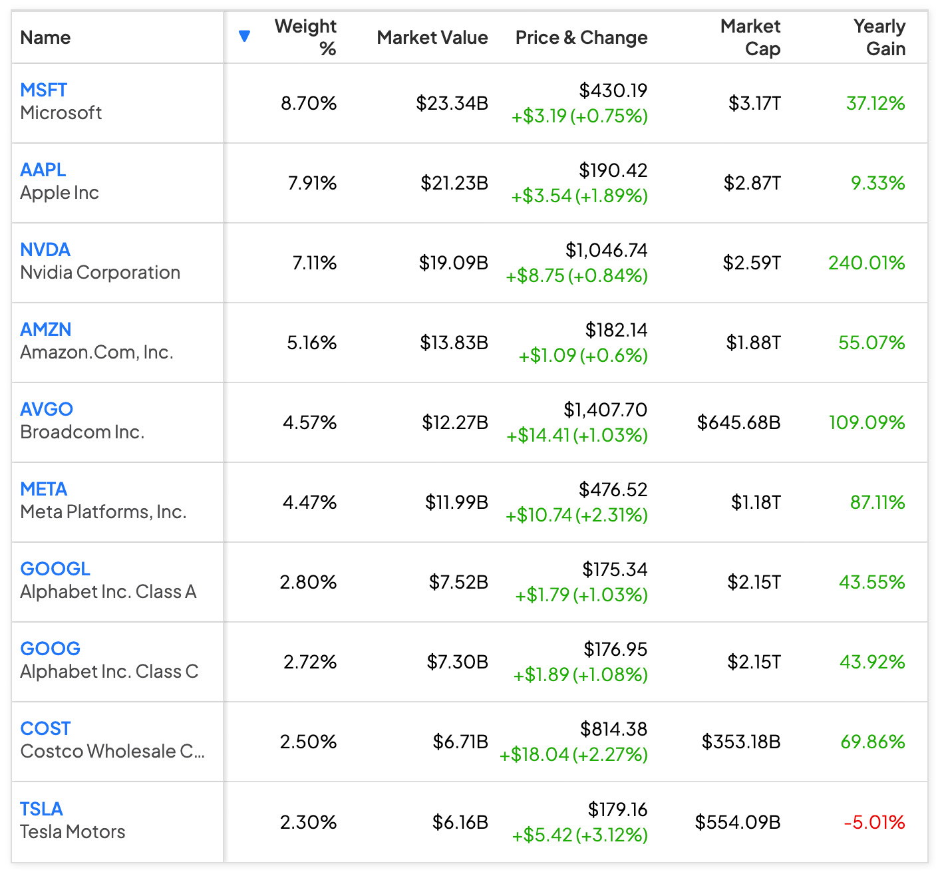Click the 37.12% yearly gain
Viewport: 936px width, 874px height.
pyautogui.click(x=875, y=103)
